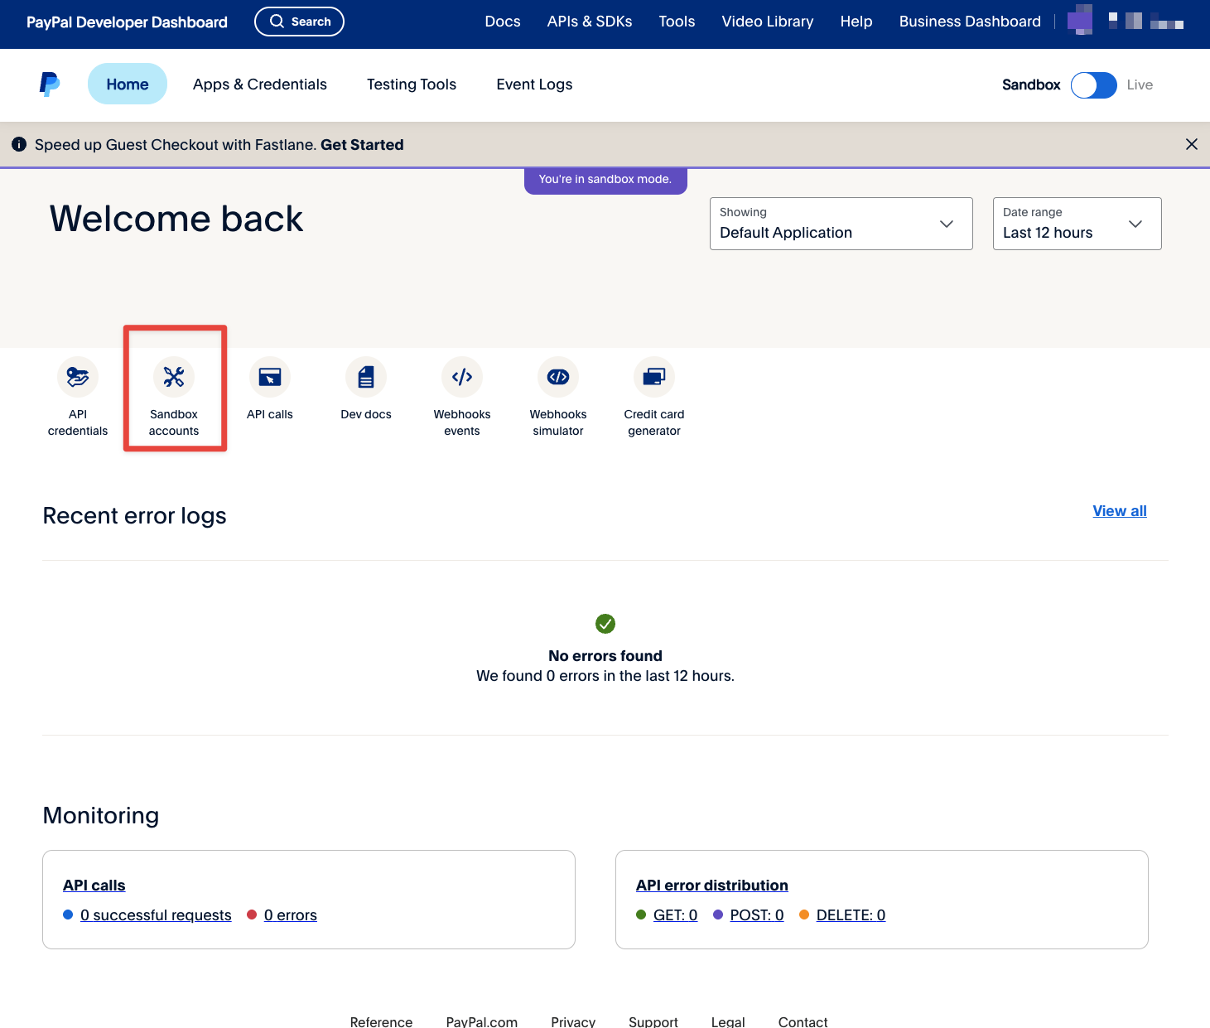Click the Get Started Fastlane link
The image size is (1210, 1028).
(362, 145)
